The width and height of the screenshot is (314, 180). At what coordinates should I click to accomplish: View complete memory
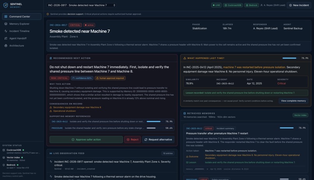(293, 101)
